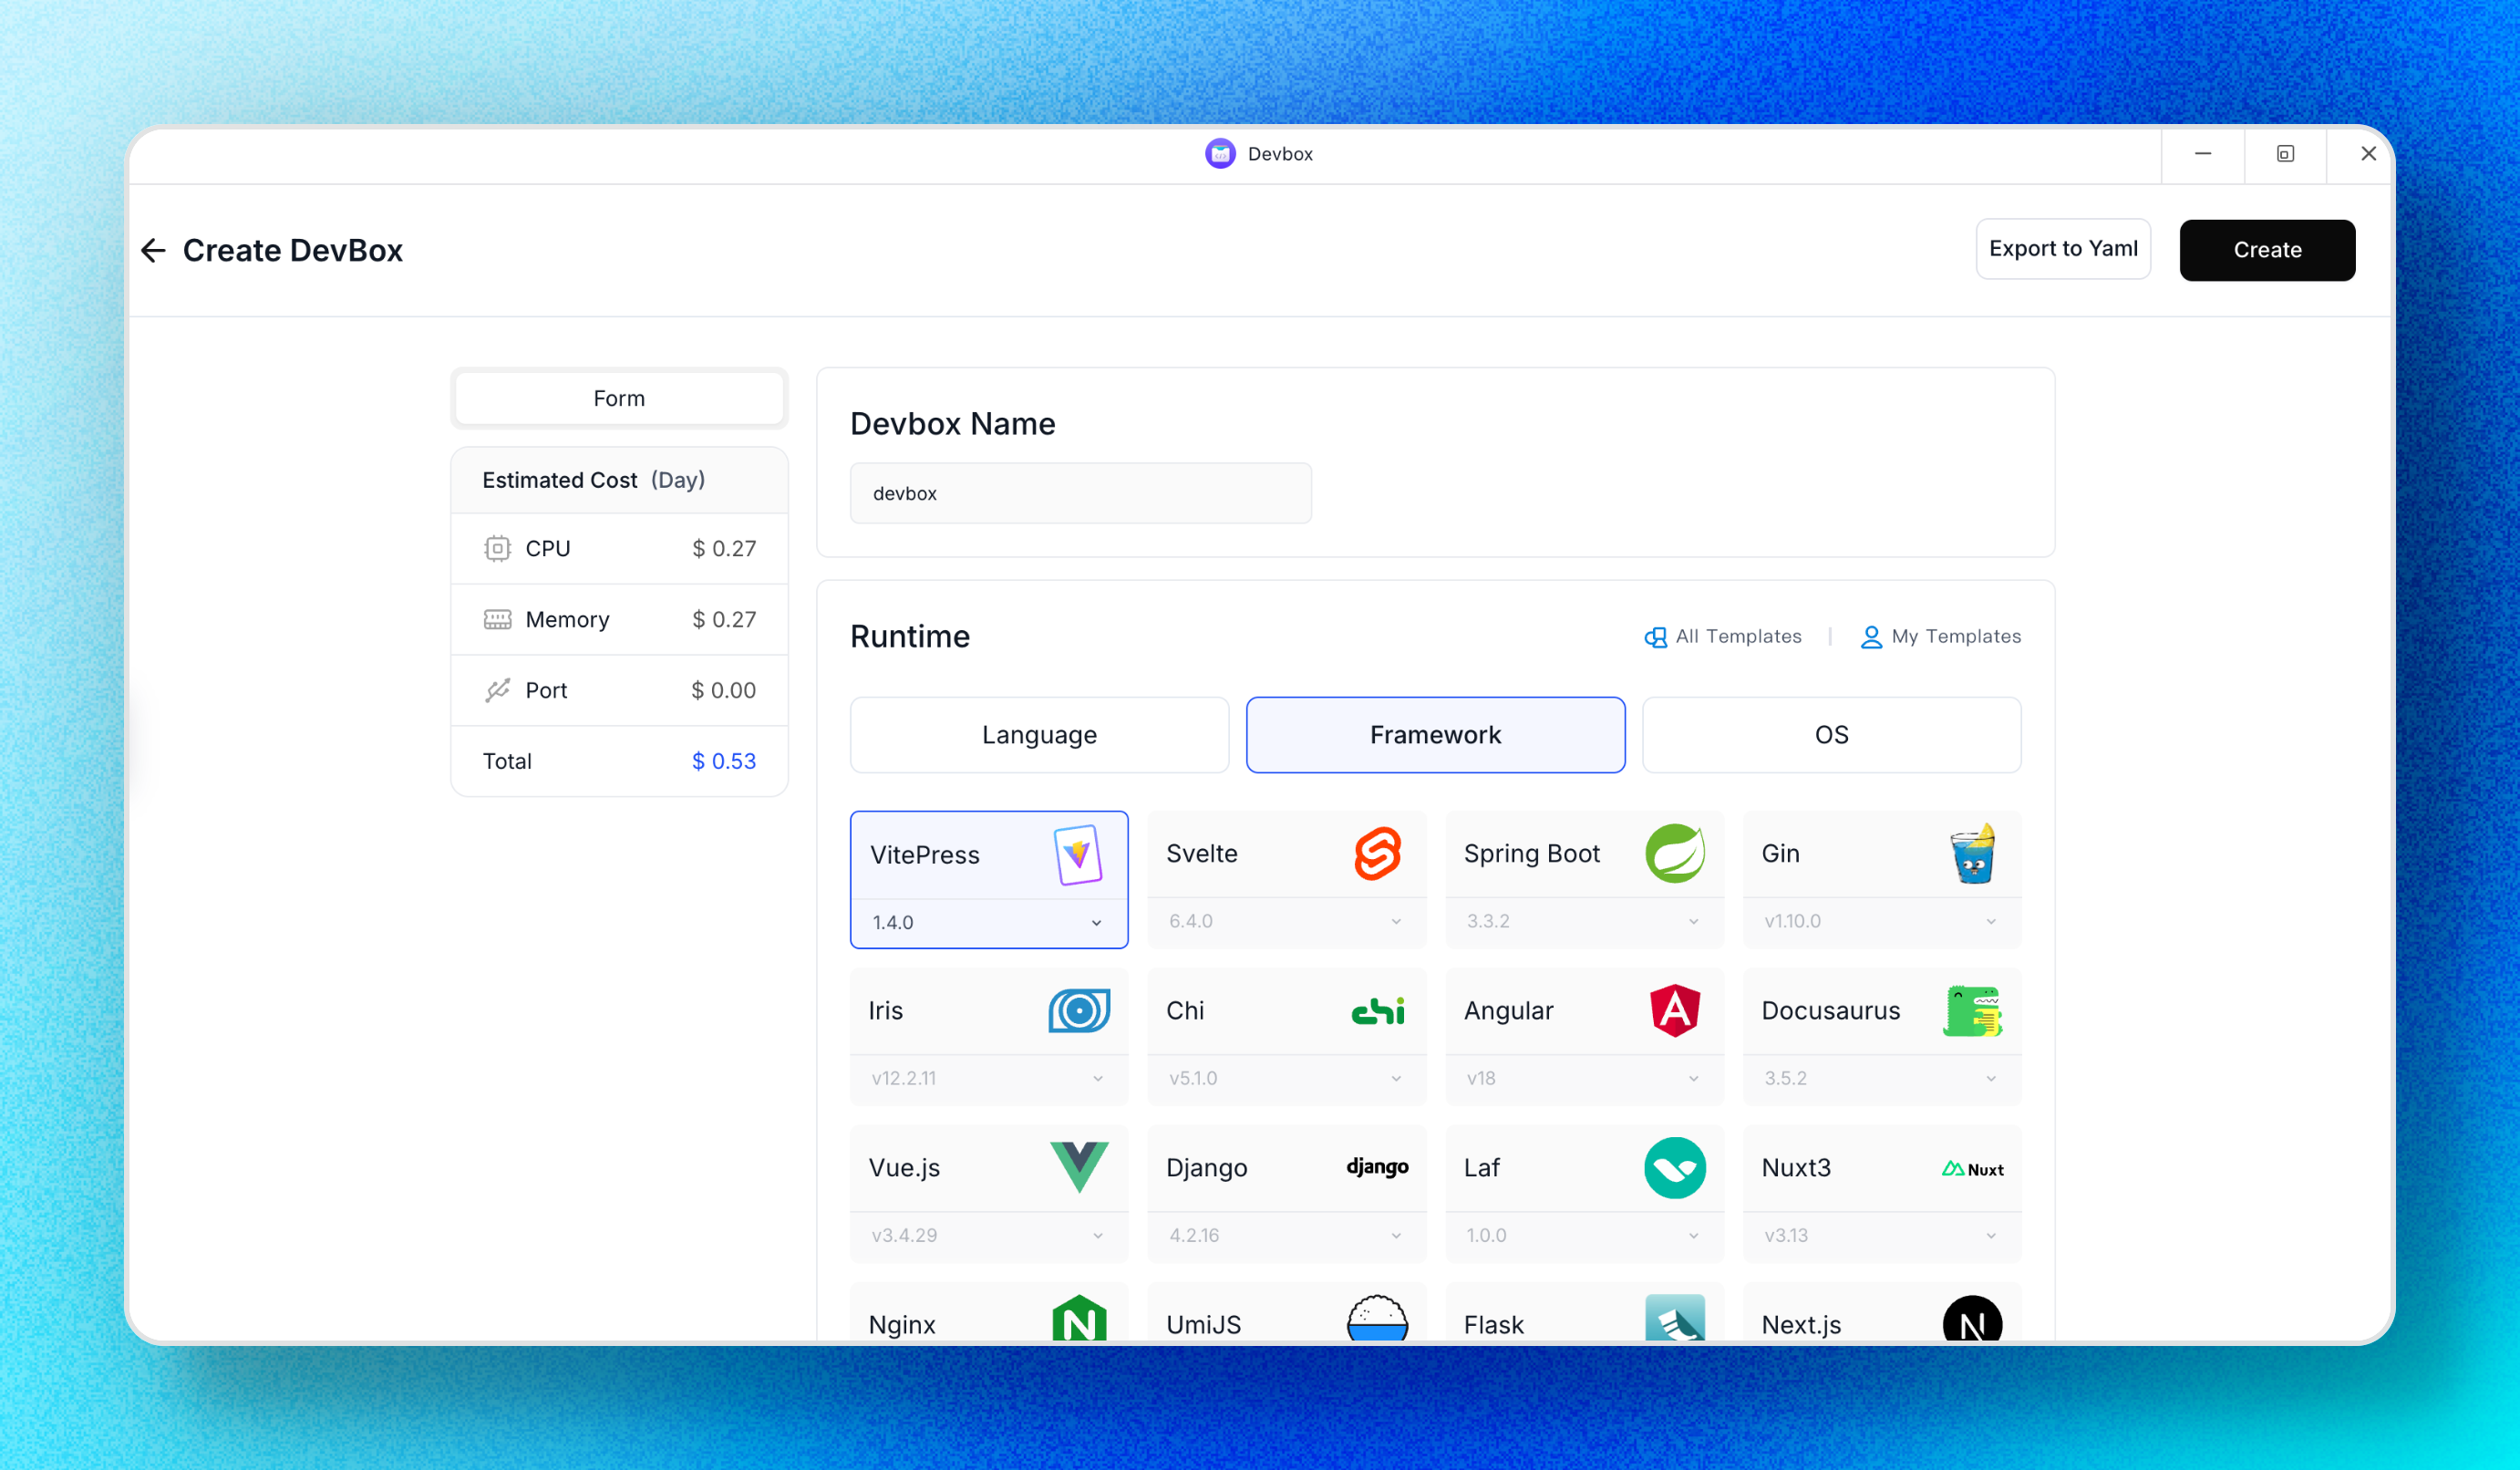Image resolution: width=2520 pixels, height=1470 pixels.
Task: Open the VitePress 1.4.0 version dropdown
Action: [988, 922]
